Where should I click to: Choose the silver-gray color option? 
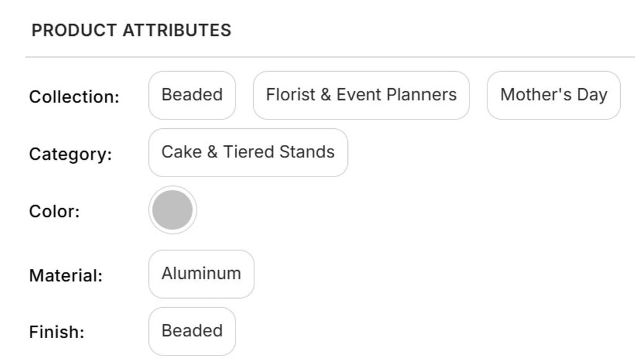(172, 210)
